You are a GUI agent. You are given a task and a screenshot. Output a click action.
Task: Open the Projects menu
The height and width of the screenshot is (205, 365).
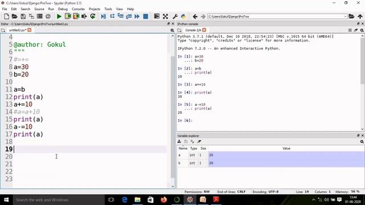[x=94, y=9]
